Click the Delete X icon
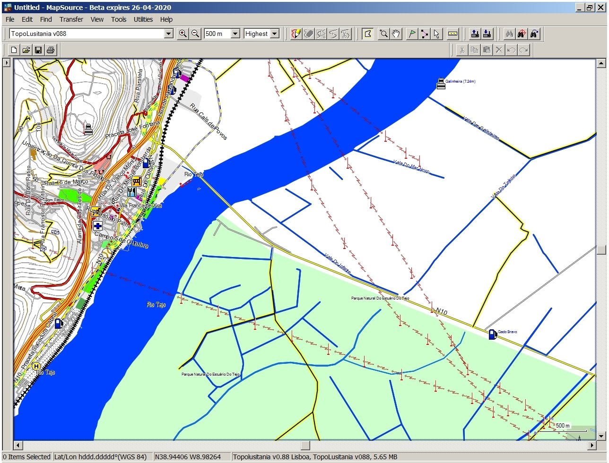Screen dimensions: 609x463 499,50
